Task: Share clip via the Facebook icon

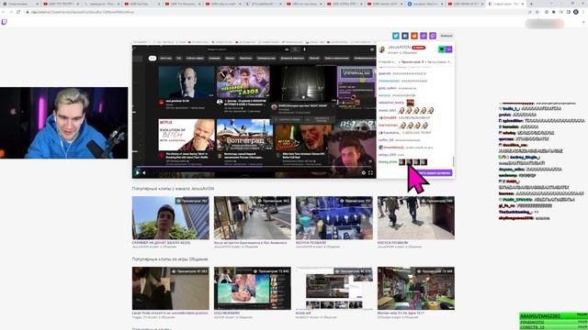Action: pos(405,36)
